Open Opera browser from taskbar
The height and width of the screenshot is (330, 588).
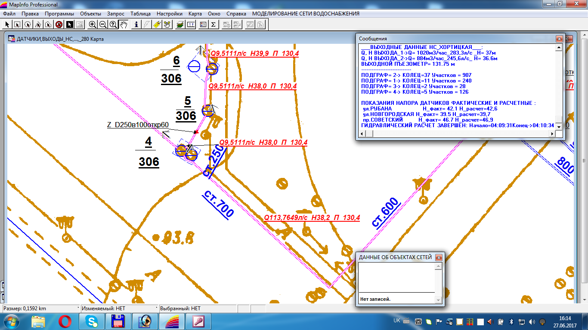point(65,321)
